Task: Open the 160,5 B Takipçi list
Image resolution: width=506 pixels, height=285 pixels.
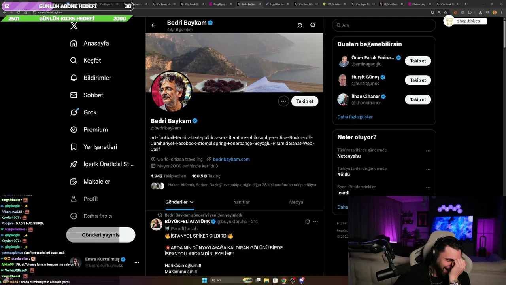Action: (207, 176)
